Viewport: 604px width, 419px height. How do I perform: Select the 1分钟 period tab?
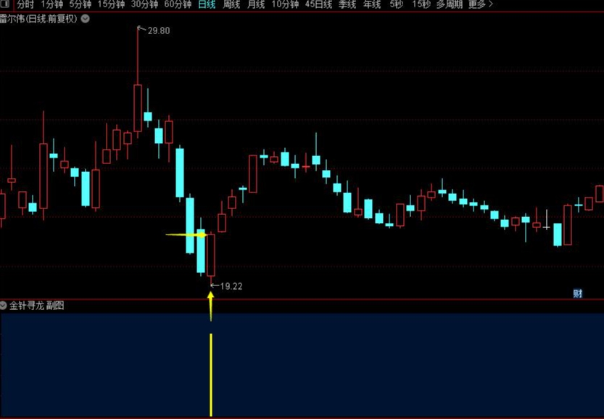52,4
